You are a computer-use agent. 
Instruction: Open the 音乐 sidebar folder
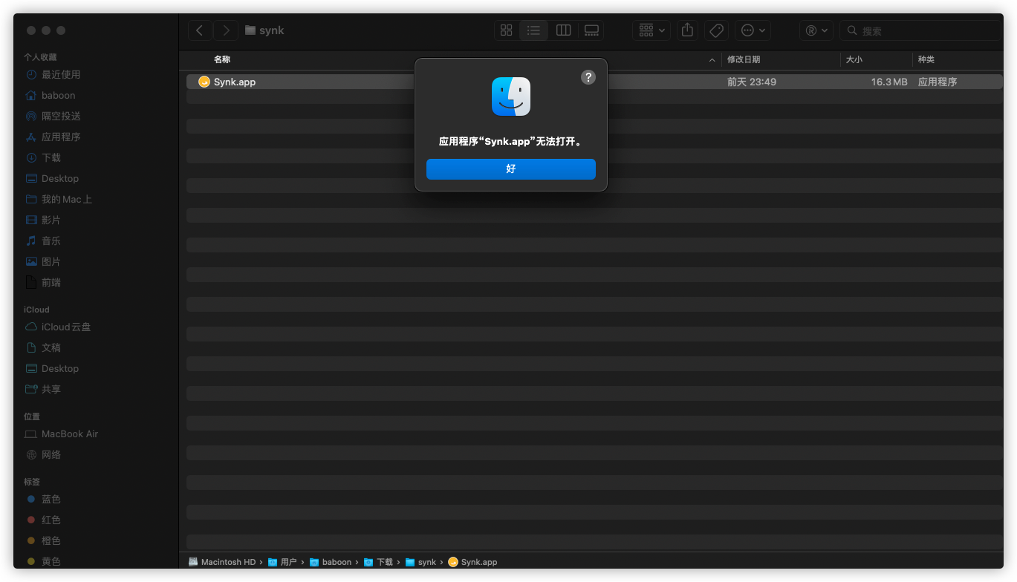tap(51, 241)
